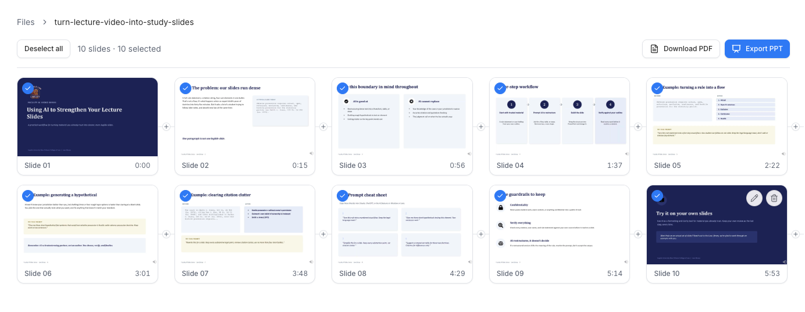805x312 pixels.
Task: Uncheck the Slide 02 selection checkbox
Action: (x=186, y=88)
